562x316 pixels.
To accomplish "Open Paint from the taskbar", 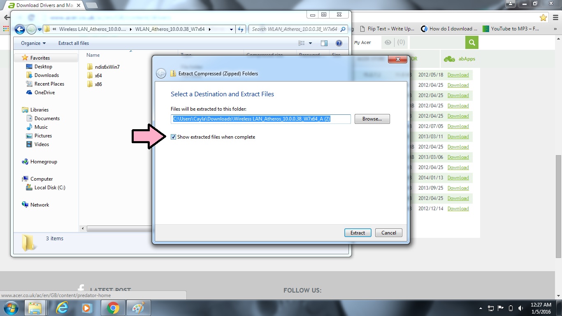I will 139,308.
